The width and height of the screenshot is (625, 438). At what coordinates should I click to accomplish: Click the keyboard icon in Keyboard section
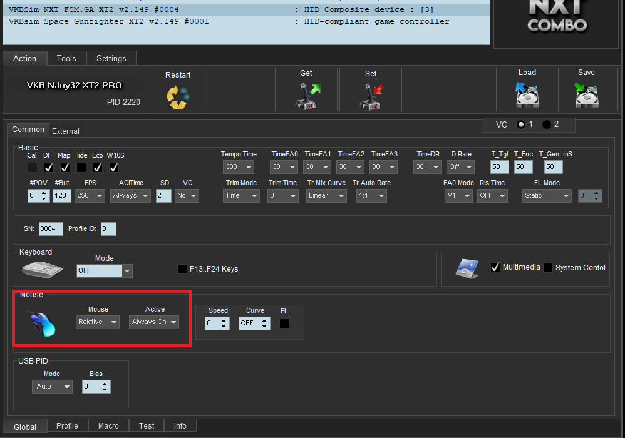tap(42, 270)
